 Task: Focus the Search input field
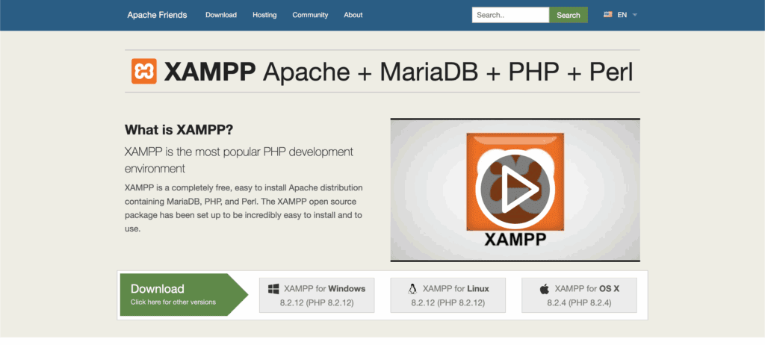(510, 15)
